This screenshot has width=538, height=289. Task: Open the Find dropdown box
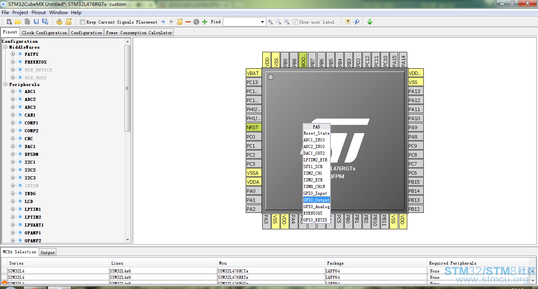click(263, 22)
